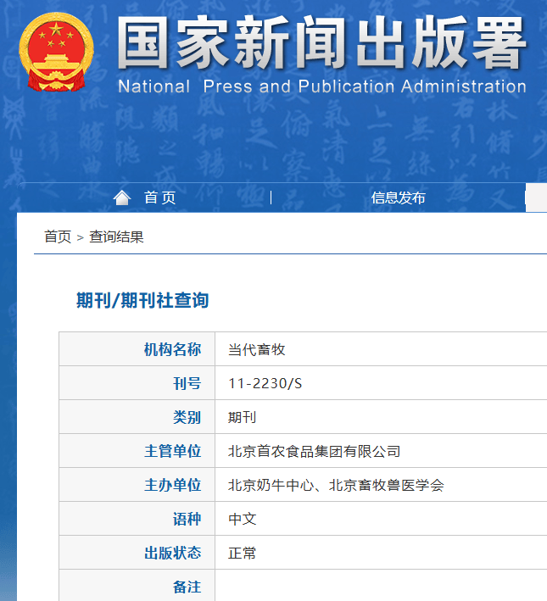Select the 刊号 label cell

tap(137, 383)
